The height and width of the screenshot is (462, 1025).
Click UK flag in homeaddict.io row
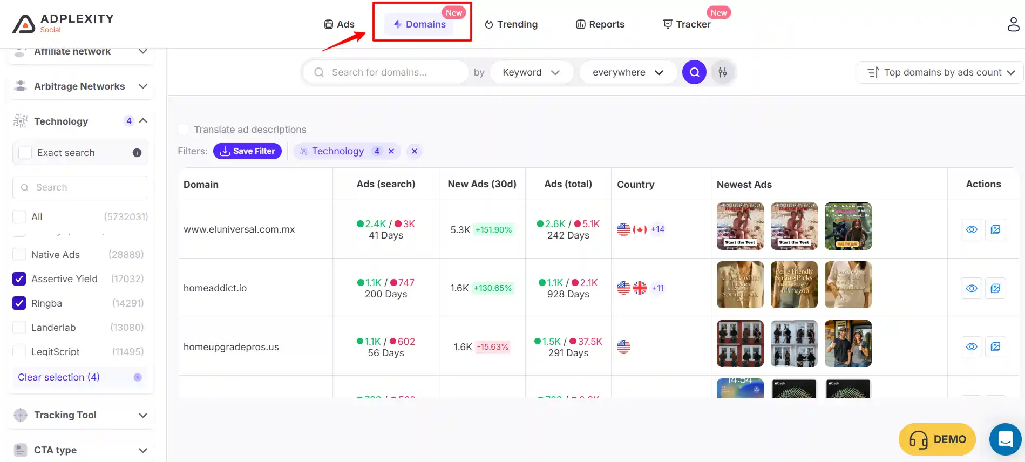coord(640,288)
